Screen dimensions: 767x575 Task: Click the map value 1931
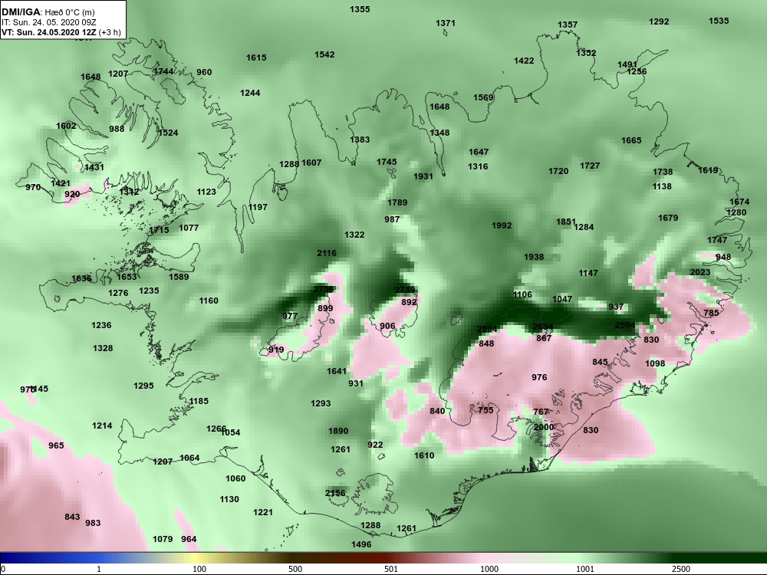423,176
